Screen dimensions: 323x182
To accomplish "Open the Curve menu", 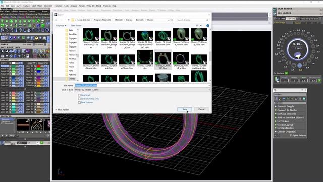I will point(19,6).
